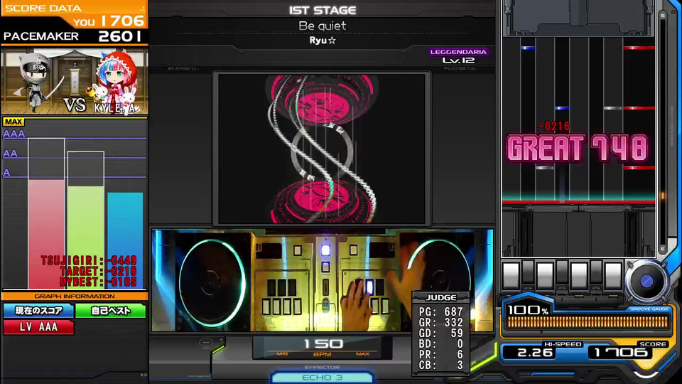Click the blue target score graph bar
Screen dimensions: 682x384
click(x=125, y=240)
